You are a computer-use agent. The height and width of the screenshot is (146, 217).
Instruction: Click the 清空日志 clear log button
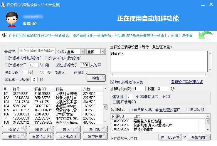coord(95,136)
